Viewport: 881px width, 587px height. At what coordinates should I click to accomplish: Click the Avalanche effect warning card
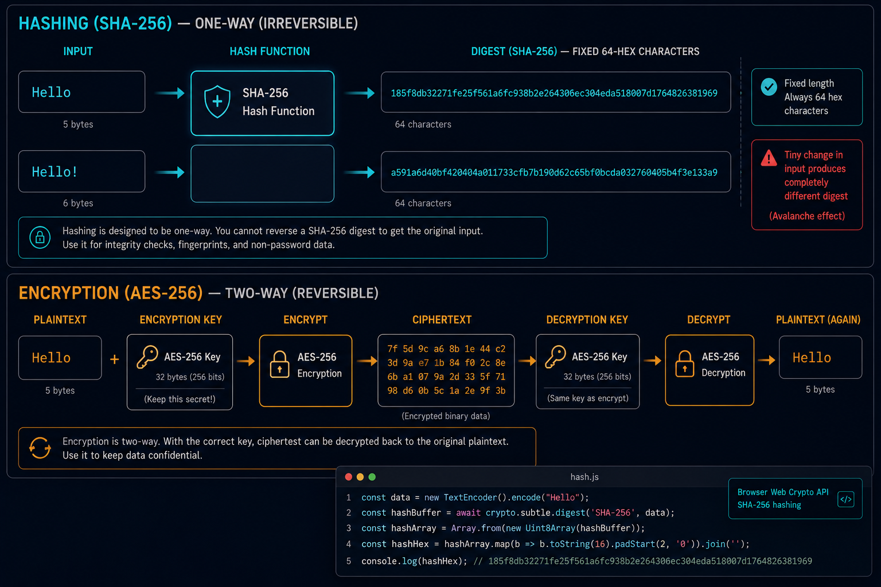tap(806, 185)
